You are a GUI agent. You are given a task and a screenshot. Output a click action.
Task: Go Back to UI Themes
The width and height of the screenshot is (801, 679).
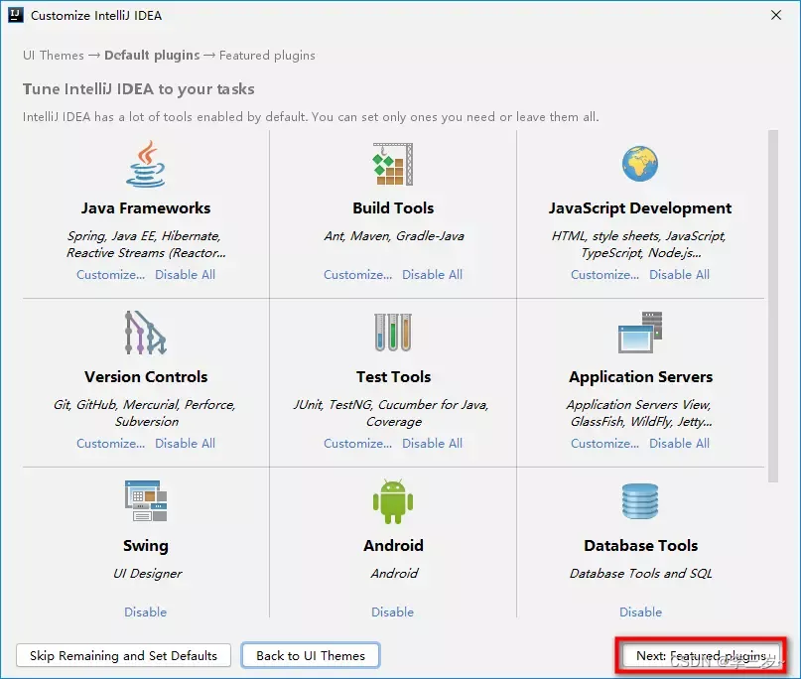[311, 655]
